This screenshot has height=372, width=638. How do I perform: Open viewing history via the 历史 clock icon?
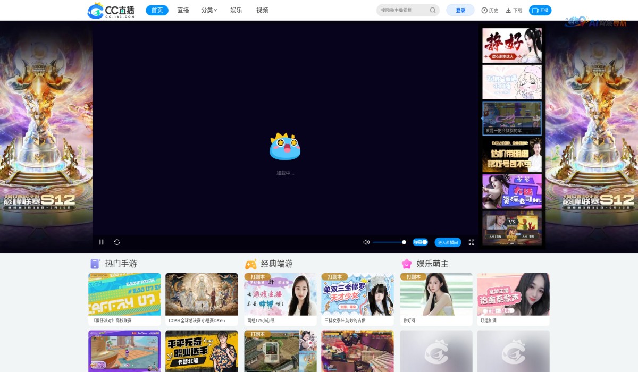tap(489, 10)
